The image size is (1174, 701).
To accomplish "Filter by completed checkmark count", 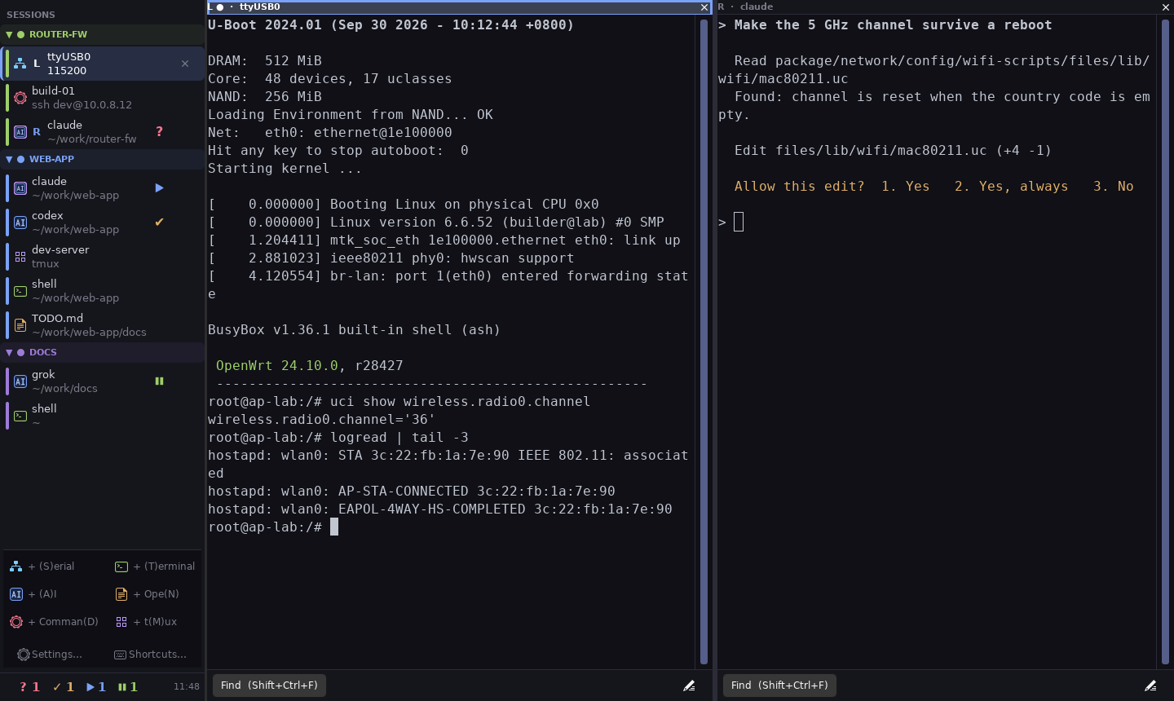I will pyautogui.click(x=64, y=687).
